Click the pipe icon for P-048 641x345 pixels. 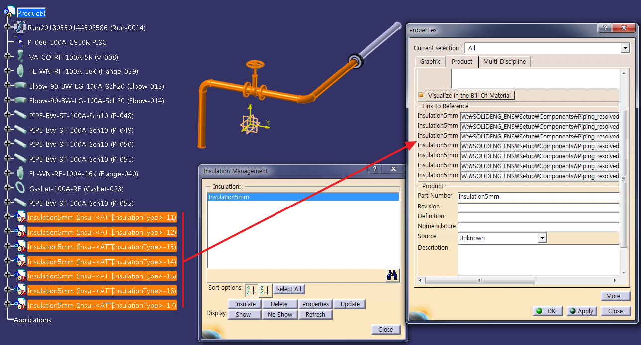coord(20,115)
